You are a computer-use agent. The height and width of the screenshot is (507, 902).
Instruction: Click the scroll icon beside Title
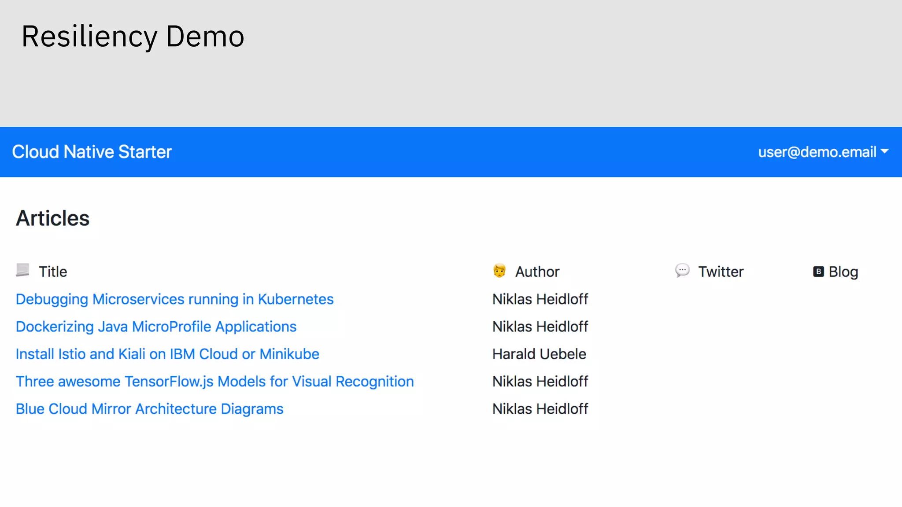[22, 270]
